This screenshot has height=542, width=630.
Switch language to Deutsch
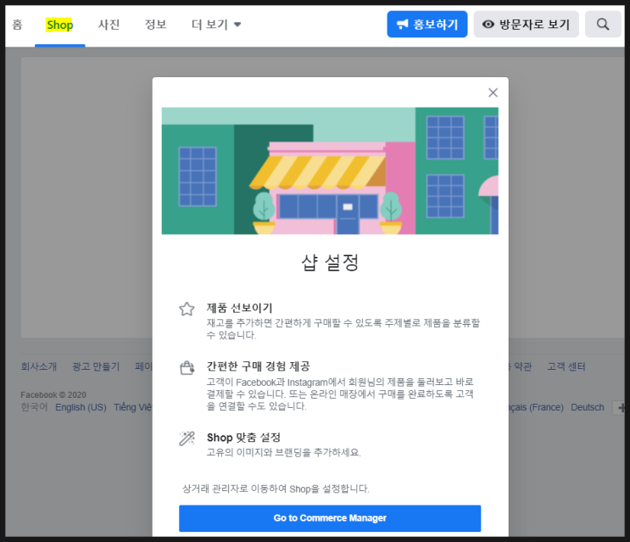pyautogui.click(x=588, y=407)
